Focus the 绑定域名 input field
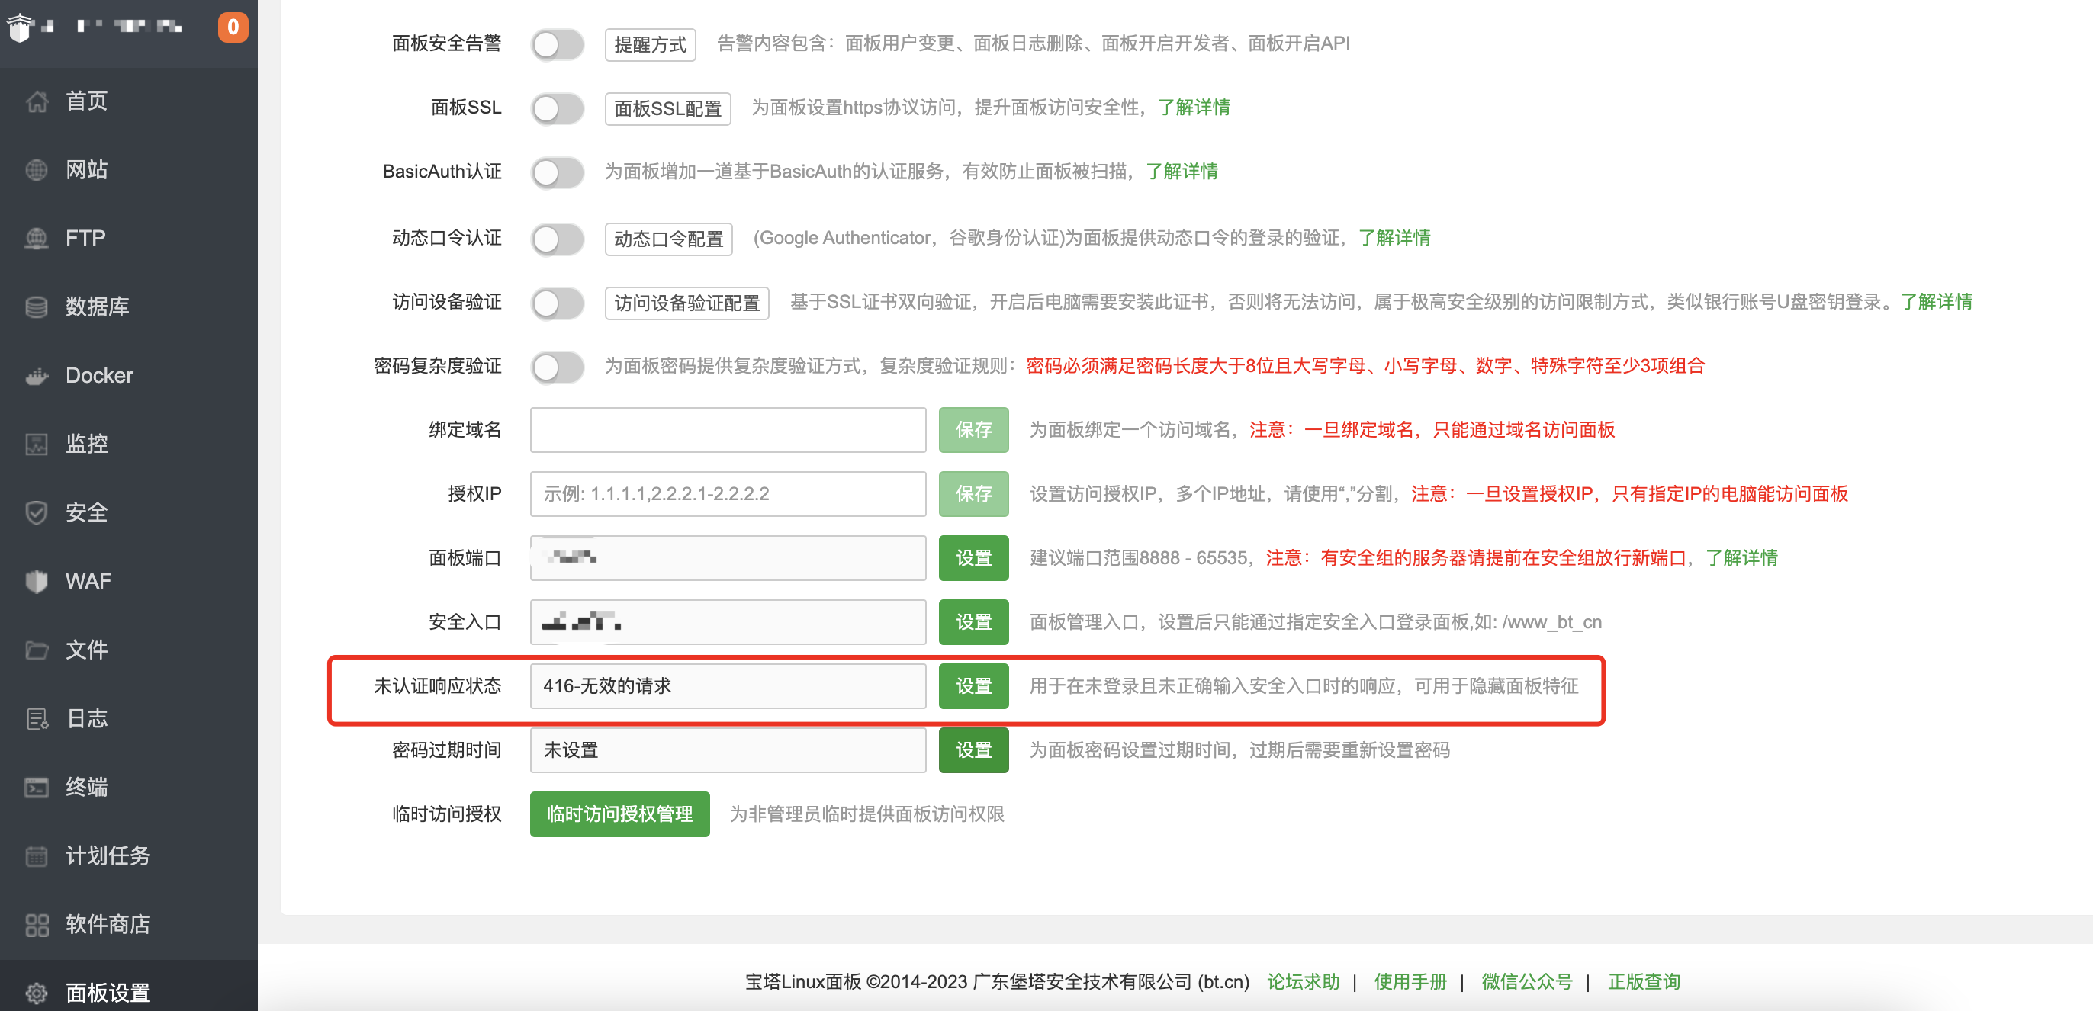The width and height of the screenshot is (2093, 1011). pyautogui.click(x=728, y=429)
